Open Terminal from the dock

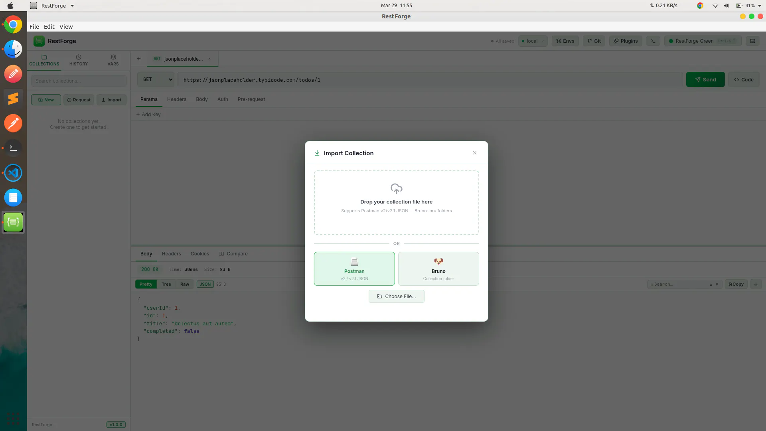click(x=13, y=148)
